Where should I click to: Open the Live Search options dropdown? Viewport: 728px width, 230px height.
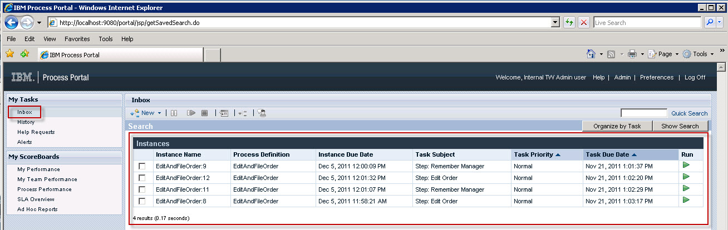[x=720, y=22]
